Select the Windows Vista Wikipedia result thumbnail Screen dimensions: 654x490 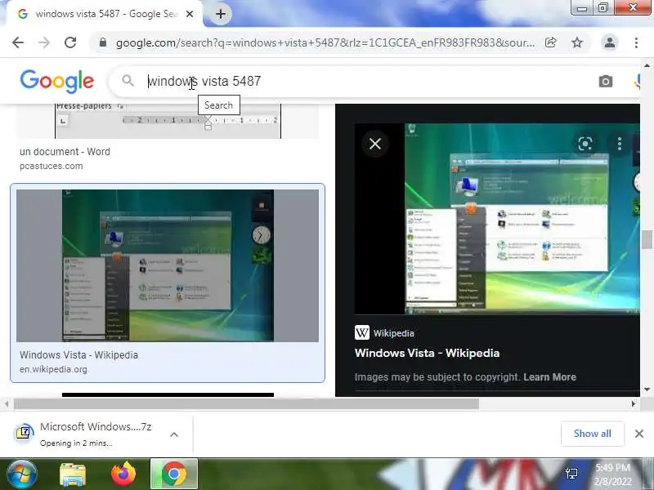click(x=168, y=265)
